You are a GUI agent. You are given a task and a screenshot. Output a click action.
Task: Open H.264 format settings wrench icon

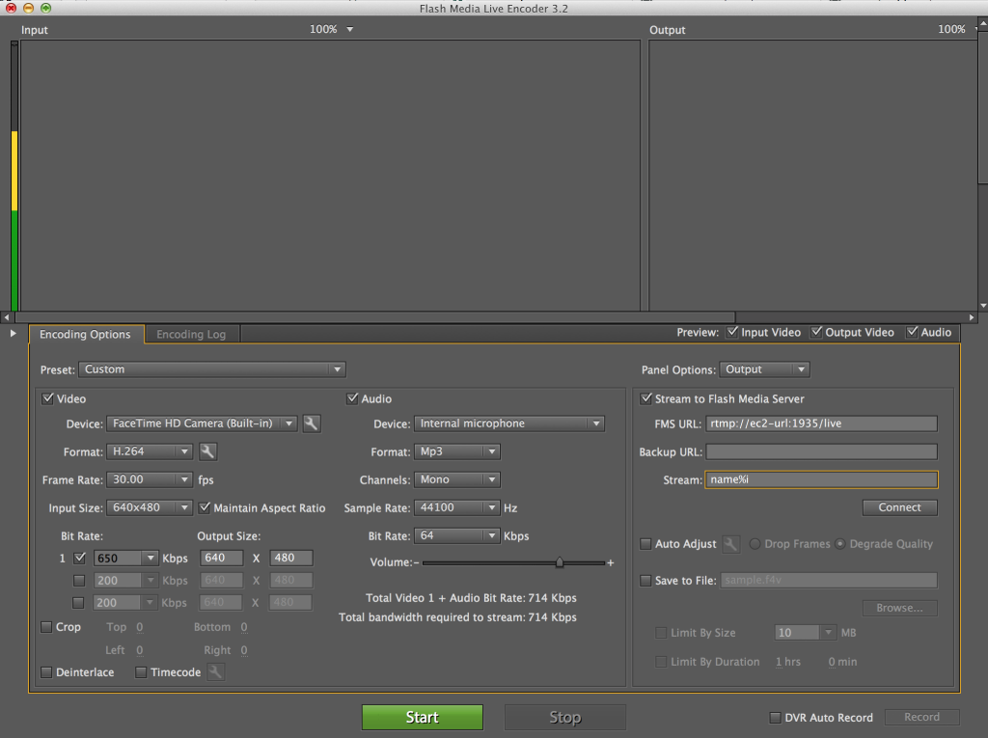[208, 451]
